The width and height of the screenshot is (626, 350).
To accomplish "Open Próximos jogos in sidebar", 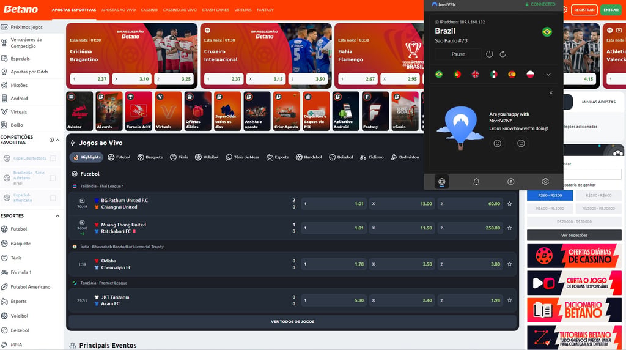I will tap(26, 27).
